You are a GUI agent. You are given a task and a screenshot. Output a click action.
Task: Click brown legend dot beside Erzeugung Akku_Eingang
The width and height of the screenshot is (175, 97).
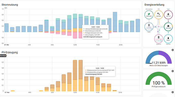pos(86,72)
